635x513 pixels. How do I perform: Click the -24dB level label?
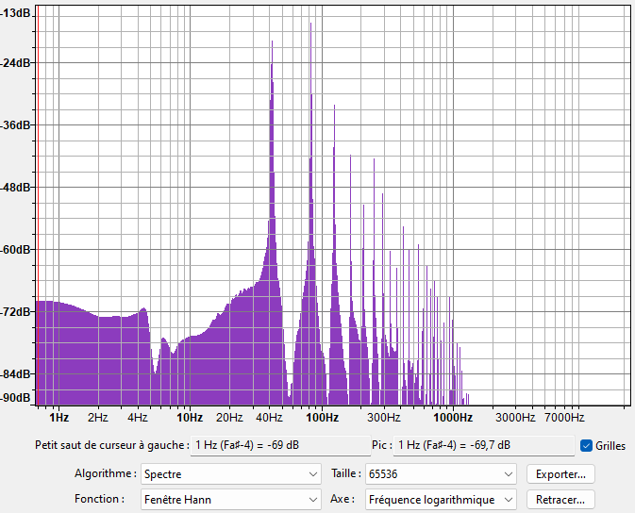click(x=15, y=63)
